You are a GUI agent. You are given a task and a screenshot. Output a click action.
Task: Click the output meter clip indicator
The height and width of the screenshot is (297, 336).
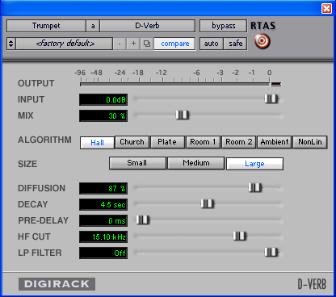tap(276, 84)
